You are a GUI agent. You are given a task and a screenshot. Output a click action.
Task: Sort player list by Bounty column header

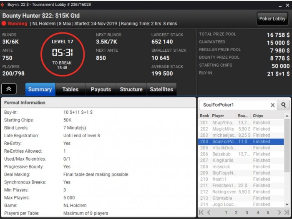(243, 116)
